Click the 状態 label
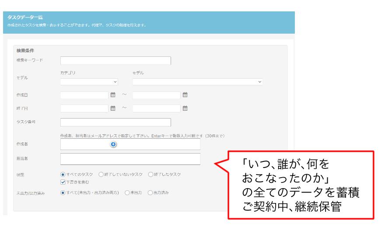 pos(20,175)
